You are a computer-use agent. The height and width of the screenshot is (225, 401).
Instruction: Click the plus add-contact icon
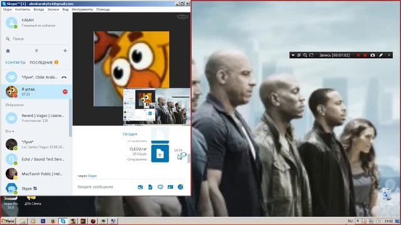[x=65, y=51]
